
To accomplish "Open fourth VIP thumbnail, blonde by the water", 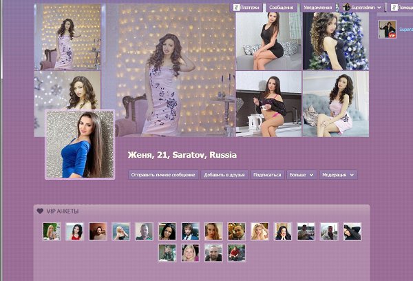I will (121, 231).
